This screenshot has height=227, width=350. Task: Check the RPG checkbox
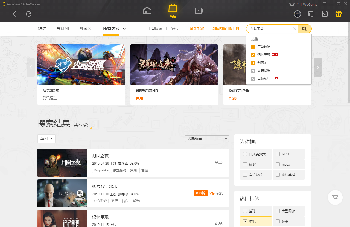click(x=278, y=154)
